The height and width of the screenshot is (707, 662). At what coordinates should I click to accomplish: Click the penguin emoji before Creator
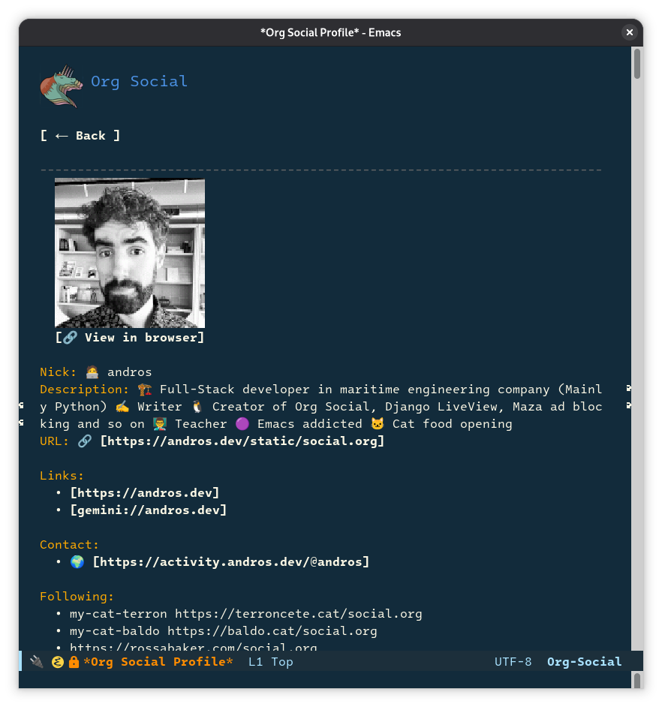pyautogui.click(x=197, y=406)
